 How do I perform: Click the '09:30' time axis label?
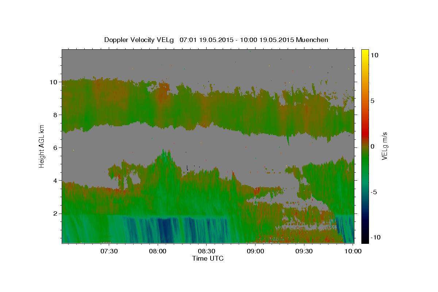pyautogui.click(x=305, y=251)
